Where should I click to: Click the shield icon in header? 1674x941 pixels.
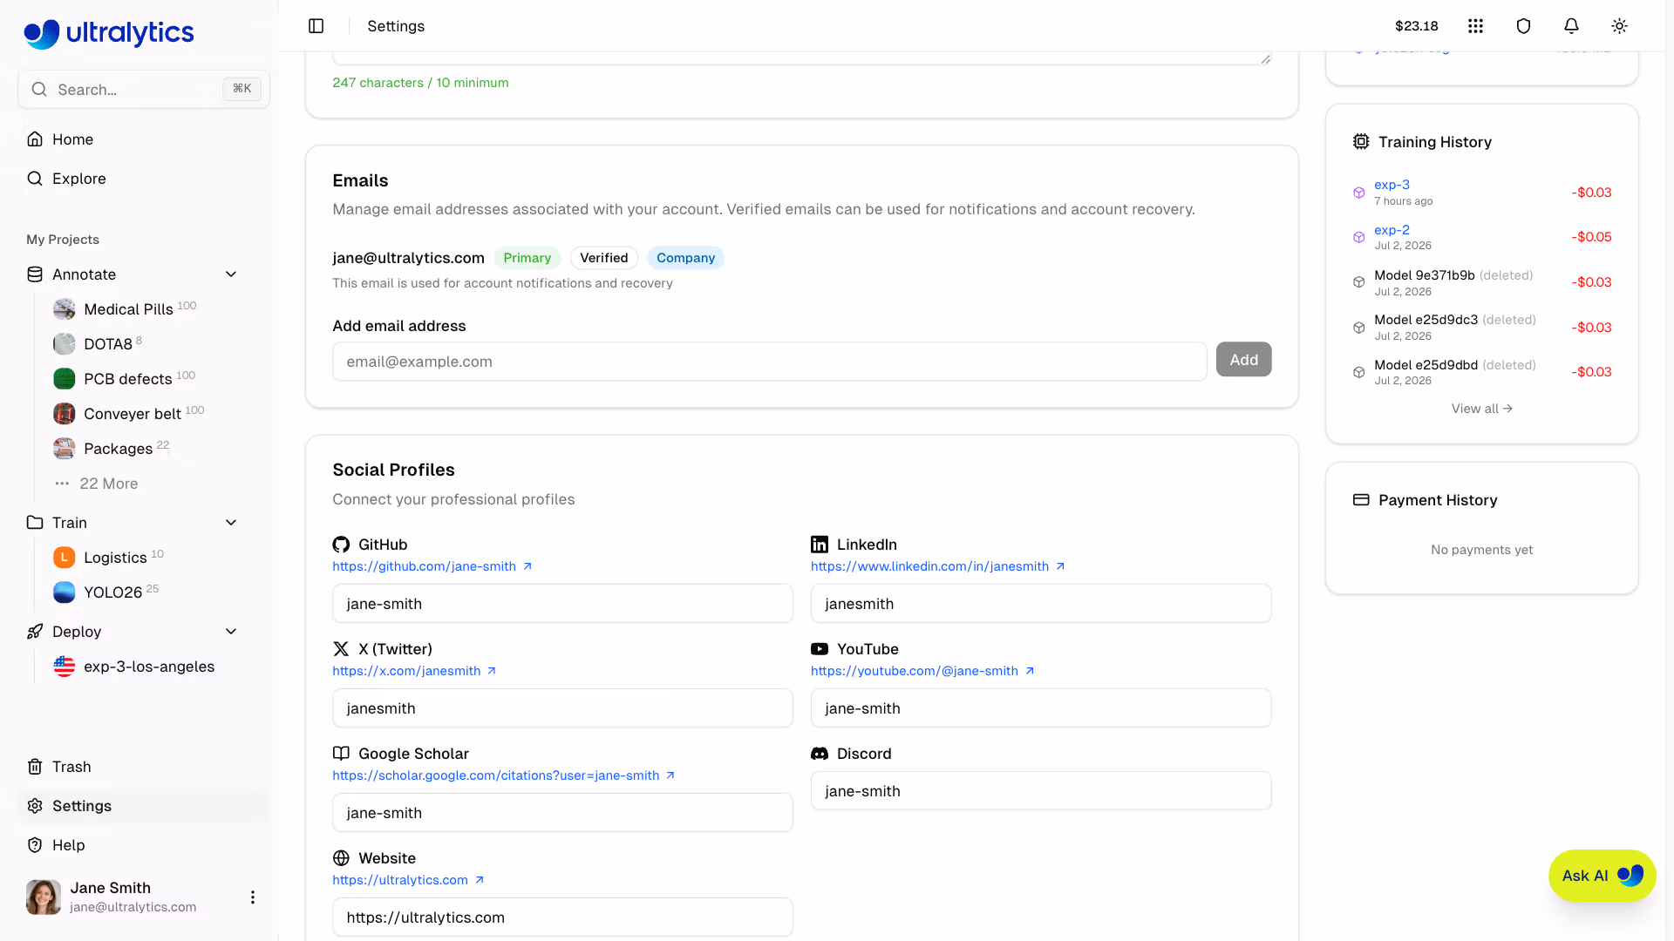(1523, 26)
